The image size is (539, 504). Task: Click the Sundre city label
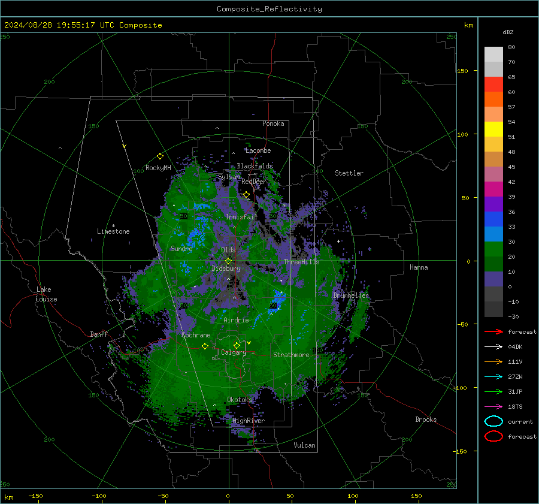coord(181,248)
